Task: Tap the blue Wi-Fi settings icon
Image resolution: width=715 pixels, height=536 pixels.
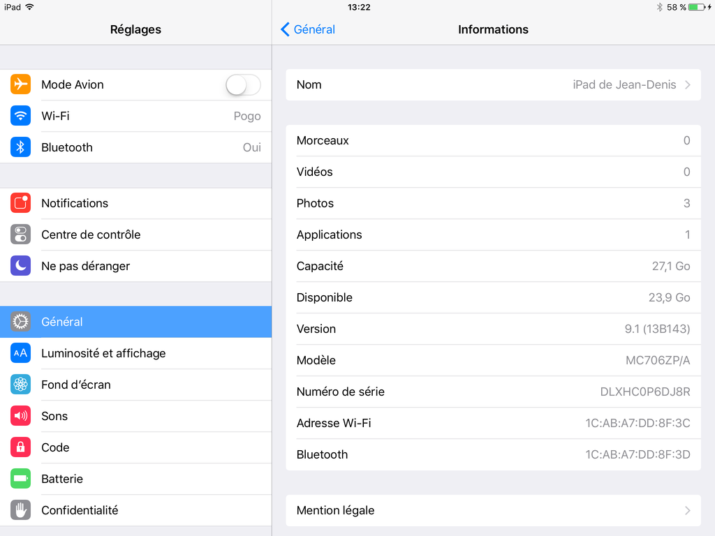Action: tap(20, 116)
